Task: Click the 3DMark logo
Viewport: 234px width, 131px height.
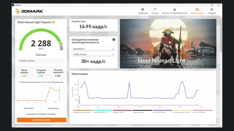Action: point(29,11)
